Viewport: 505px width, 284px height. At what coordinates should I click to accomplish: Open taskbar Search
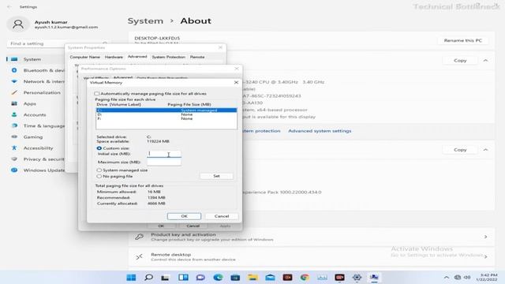point(148,277)
